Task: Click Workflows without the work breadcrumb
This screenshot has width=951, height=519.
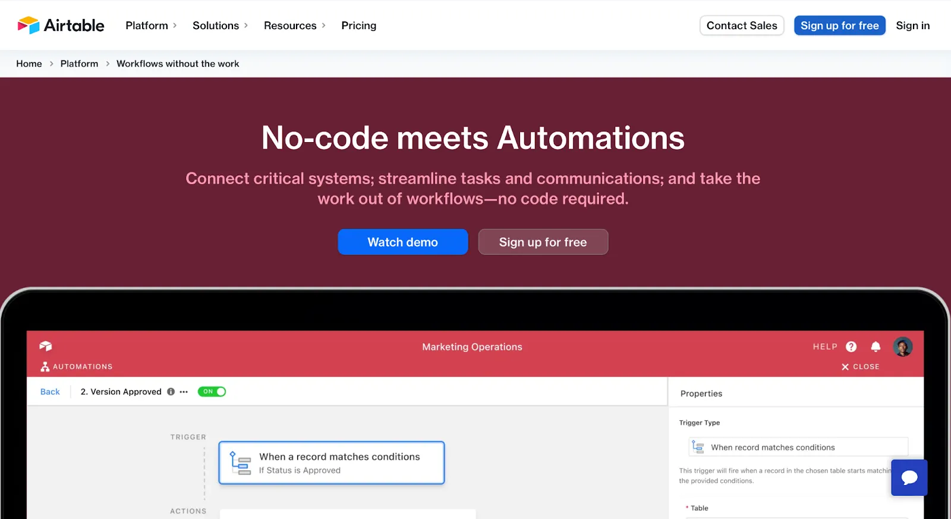Action: click(178, 64)
